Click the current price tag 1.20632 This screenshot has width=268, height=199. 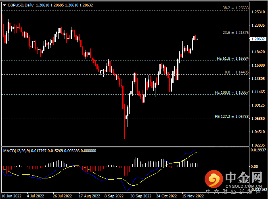click(258, 39)
